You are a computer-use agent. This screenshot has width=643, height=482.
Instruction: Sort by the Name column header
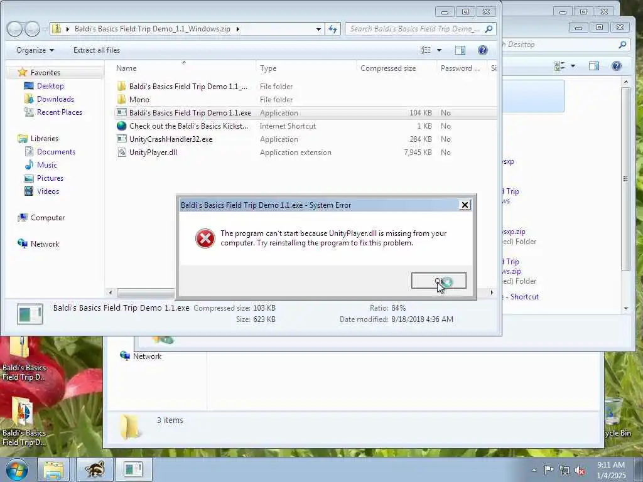[126, 68]
